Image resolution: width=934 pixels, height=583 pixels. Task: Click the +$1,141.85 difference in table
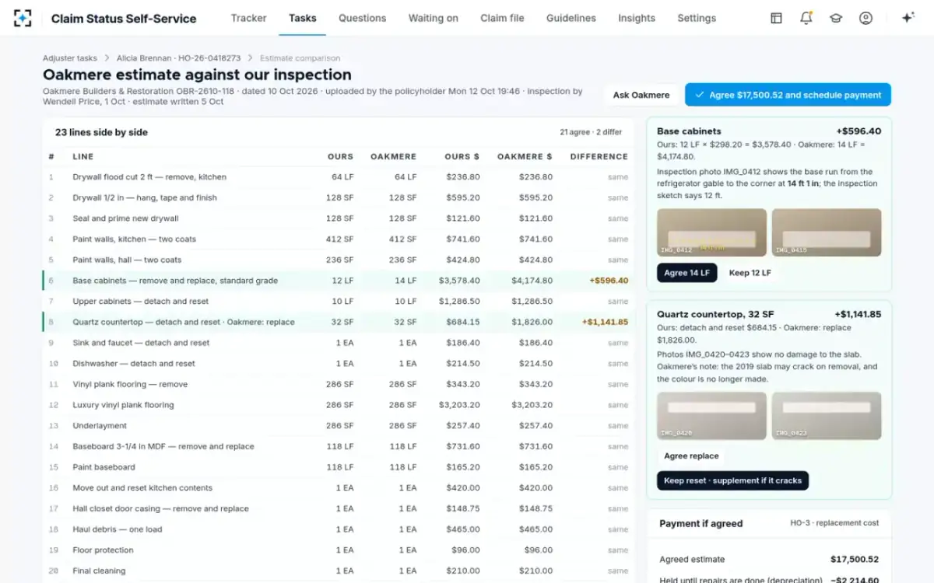click(605, 322)
